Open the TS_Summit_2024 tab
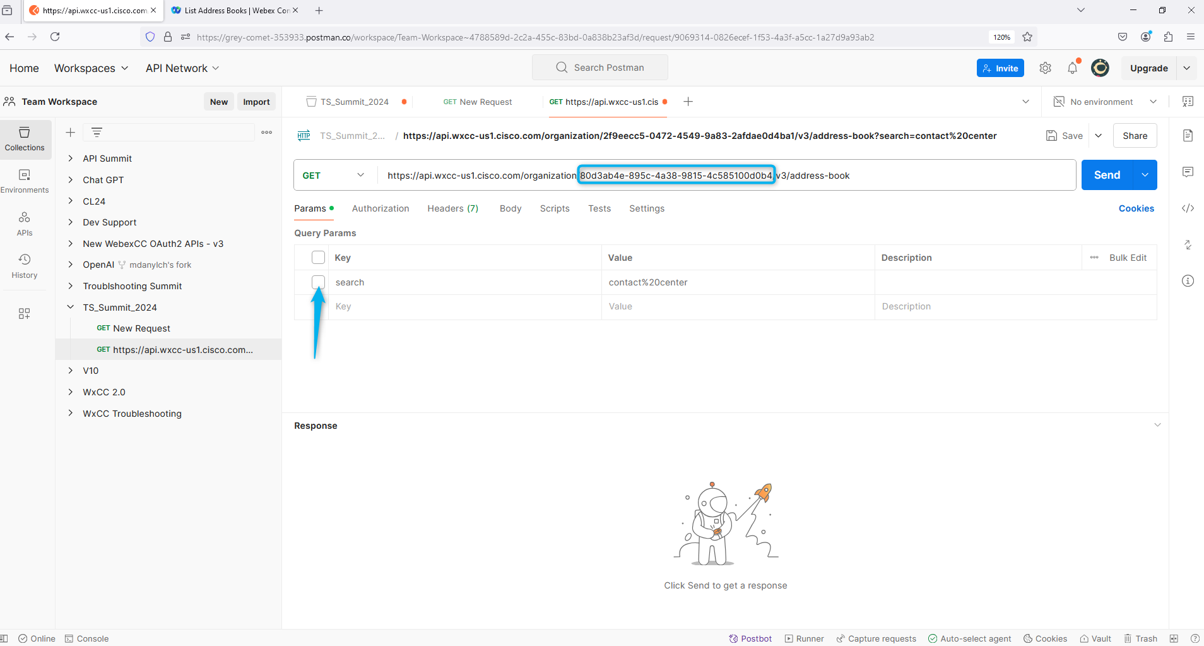Viewport: 1204px width, 646px height. click(x=353, y=102)
